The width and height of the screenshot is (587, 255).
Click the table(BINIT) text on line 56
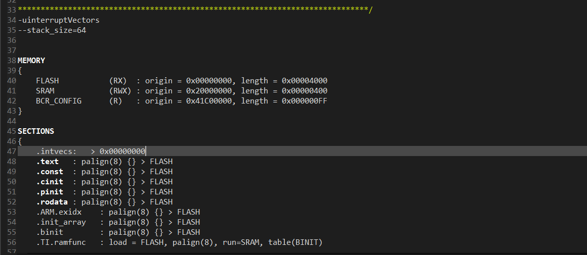(296, 242)
